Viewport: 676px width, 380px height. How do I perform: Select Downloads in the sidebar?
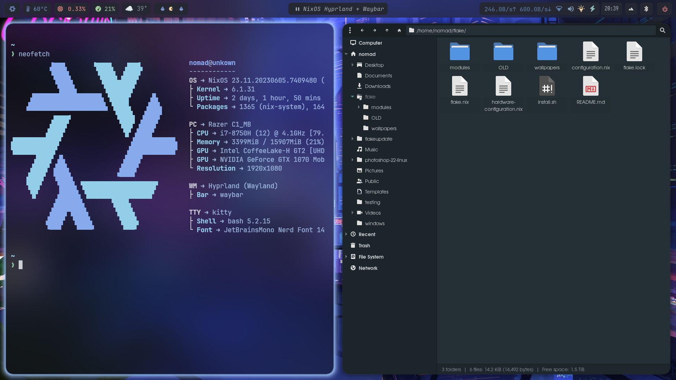[377, 86]
